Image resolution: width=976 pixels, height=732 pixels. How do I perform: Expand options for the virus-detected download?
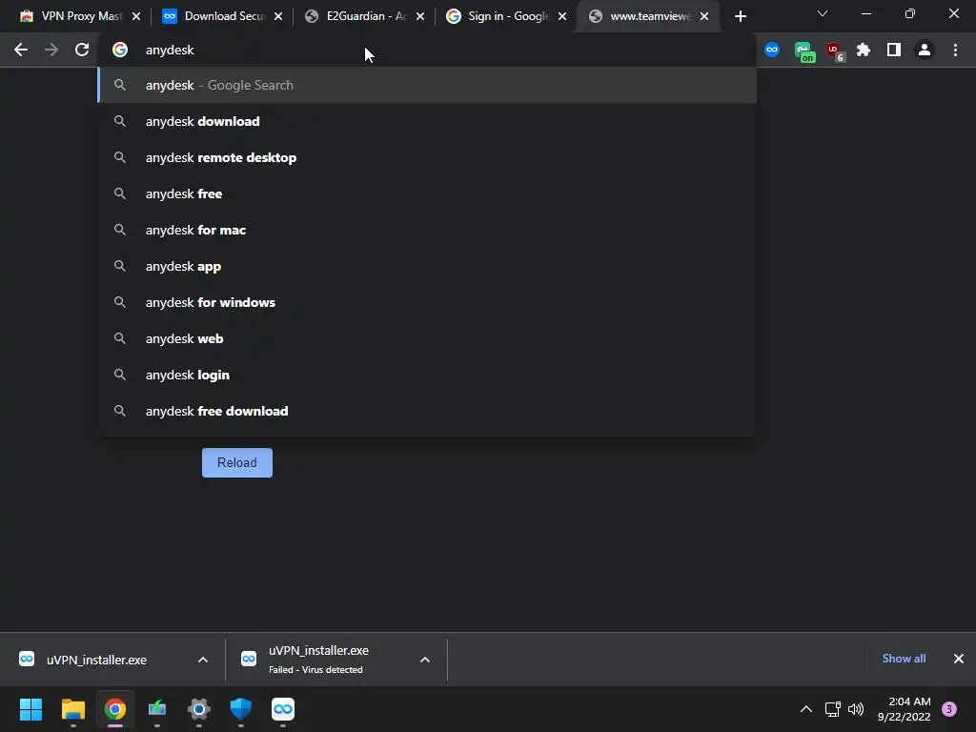tap(425, 660)
